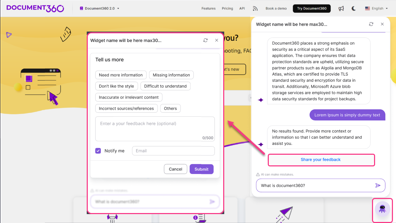Viewport: 396px width, 223px height.
Task: Pick Incorrect sources/references
Action: (x=126, y=108)
